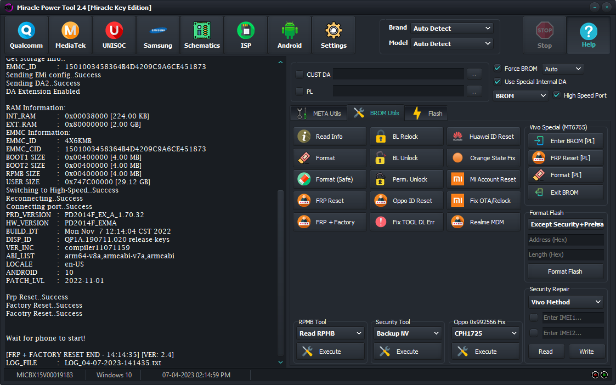Open the Brand dropdown
This screenshot has width=616, height=385.
[452, 29]
